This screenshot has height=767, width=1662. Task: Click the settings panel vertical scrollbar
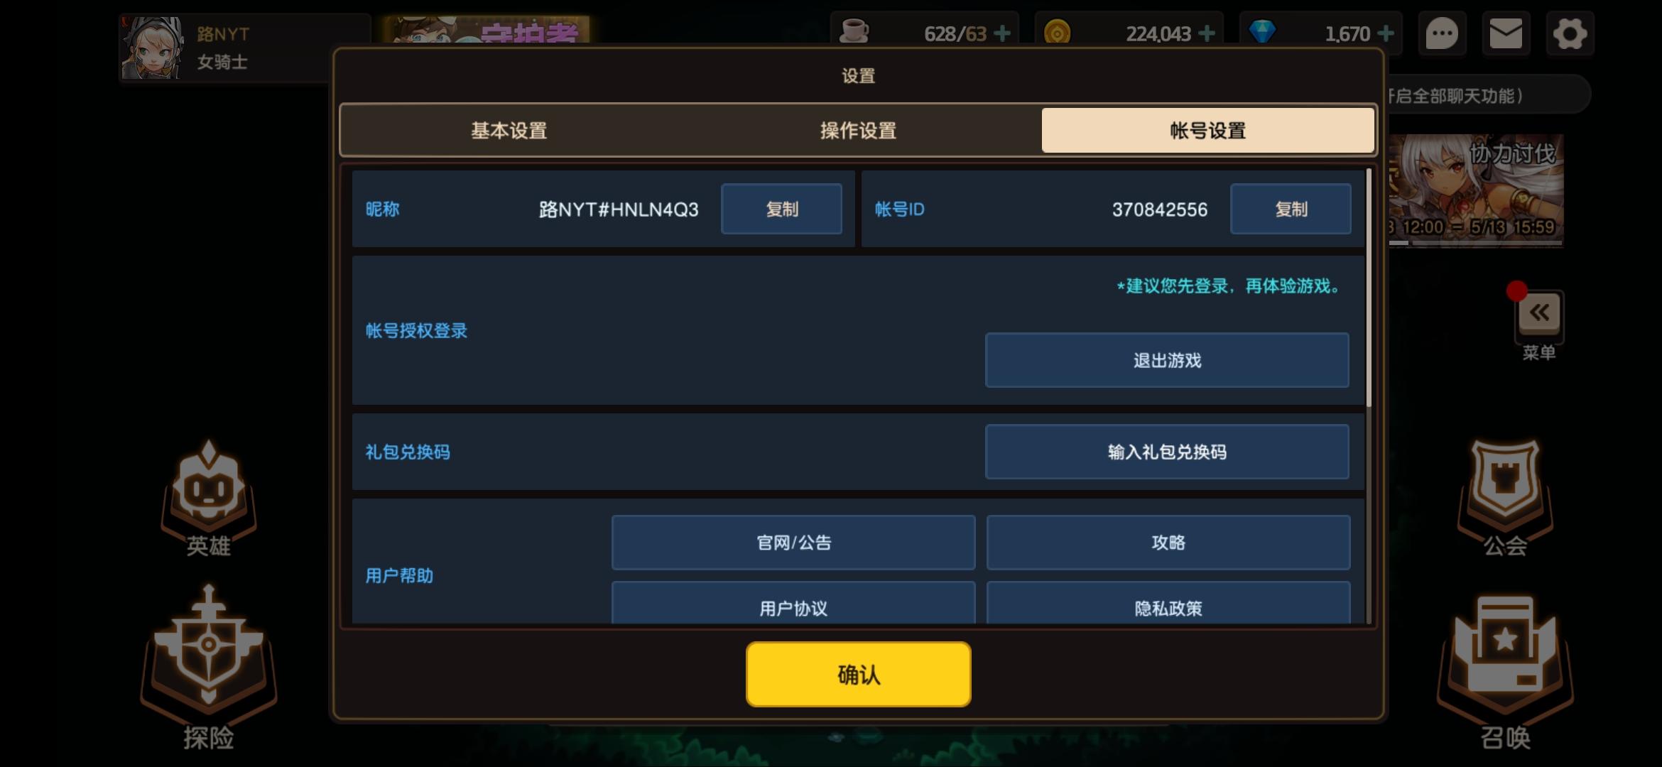tap(1369, 288)
